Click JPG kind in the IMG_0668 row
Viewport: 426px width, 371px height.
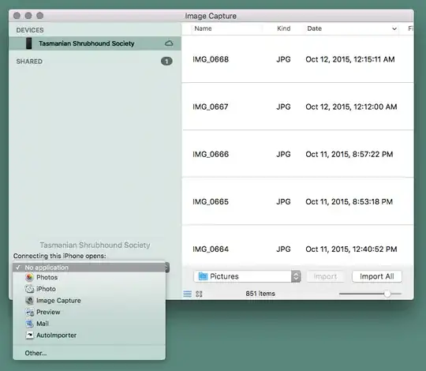coord(283,59)
